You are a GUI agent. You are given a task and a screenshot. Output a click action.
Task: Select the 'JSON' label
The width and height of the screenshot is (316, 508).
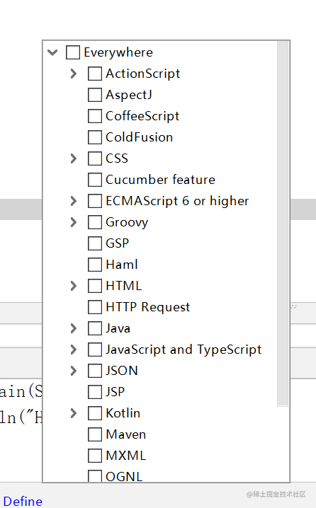122,371
